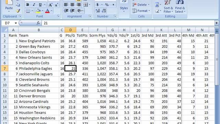The height and width of the screenshot is (124, 220).
Task: Align text left
Action: pyautogui.click(x=66, y=5)
